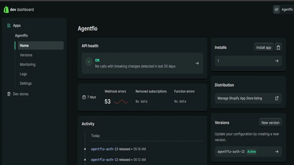The width and height of the screenshot is (294, 165).
Task: Click the Agentflo page heading
Action: [x=87, y=29]
